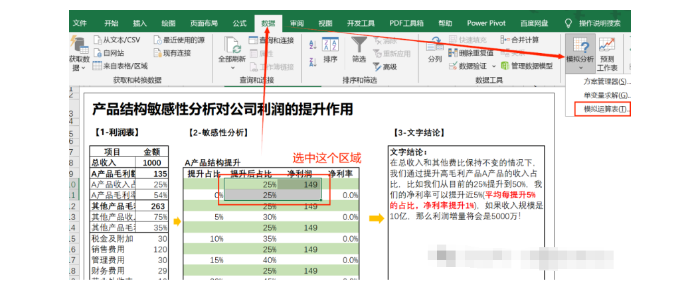Switch to the 开始 tab
The height and width of the screenshot is (287, 688).
(x=112, y=23)
